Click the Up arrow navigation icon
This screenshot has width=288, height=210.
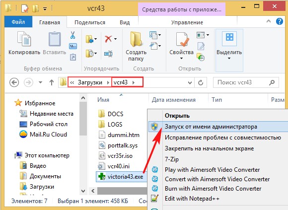point(52,82)
